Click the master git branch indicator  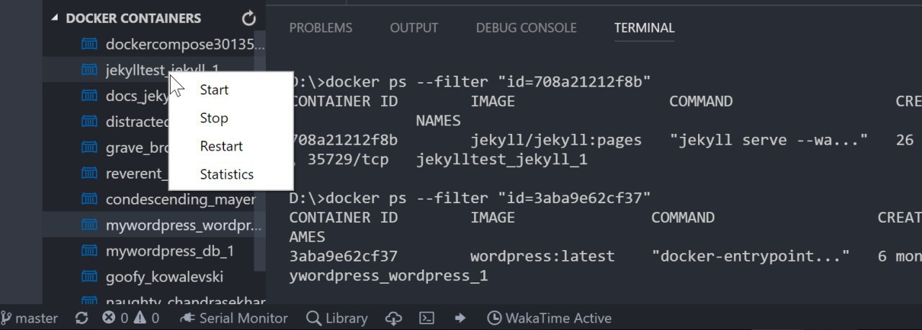pos(30,318)
